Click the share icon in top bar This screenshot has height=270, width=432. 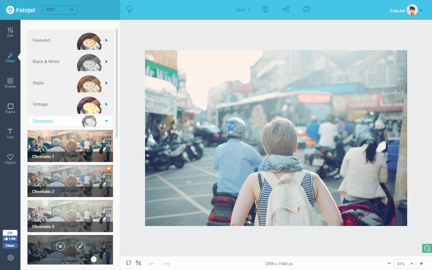tap(286, 9)
